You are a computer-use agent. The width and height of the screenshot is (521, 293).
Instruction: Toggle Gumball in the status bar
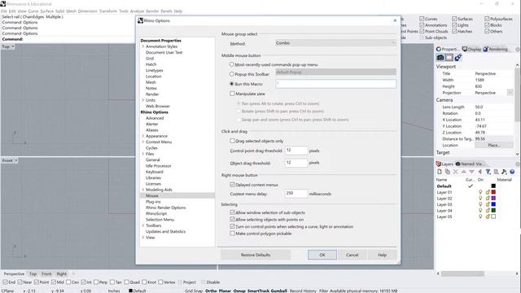point(278,291)
